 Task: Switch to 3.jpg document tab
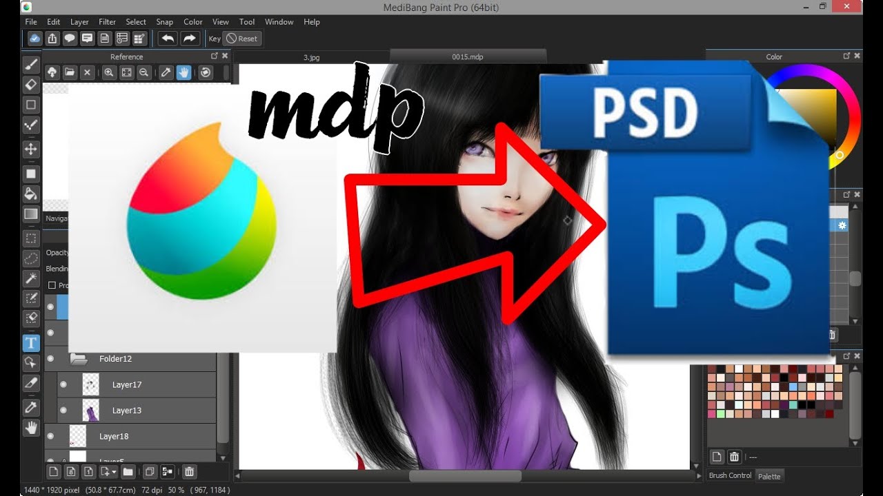(312, 57)
